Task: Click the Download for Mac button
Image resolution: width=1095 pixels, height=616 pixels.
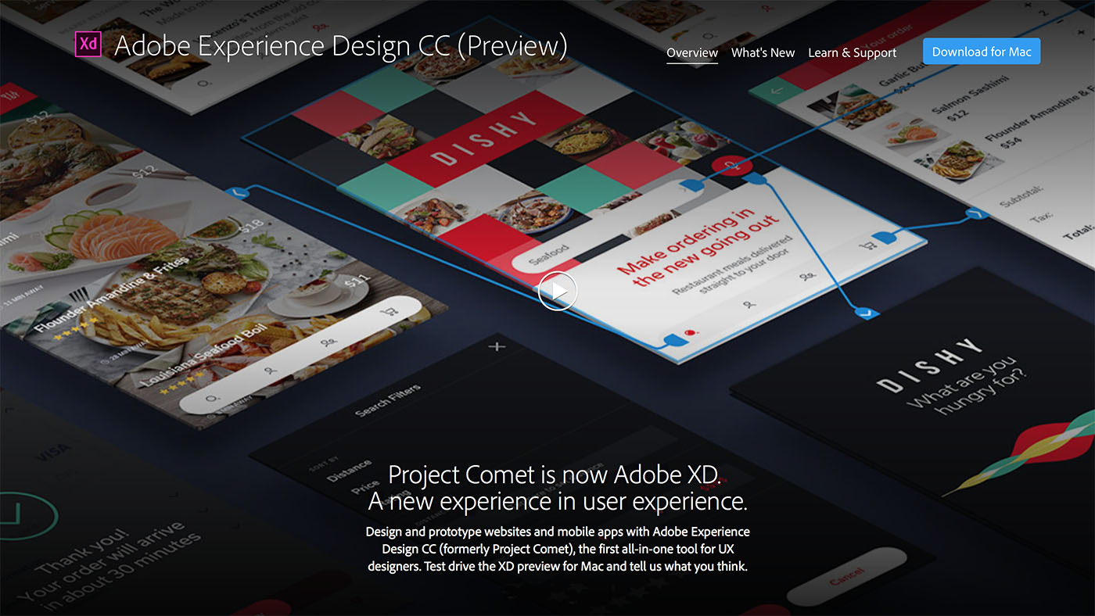Action: pyautogui.click(x=982, y=52)
